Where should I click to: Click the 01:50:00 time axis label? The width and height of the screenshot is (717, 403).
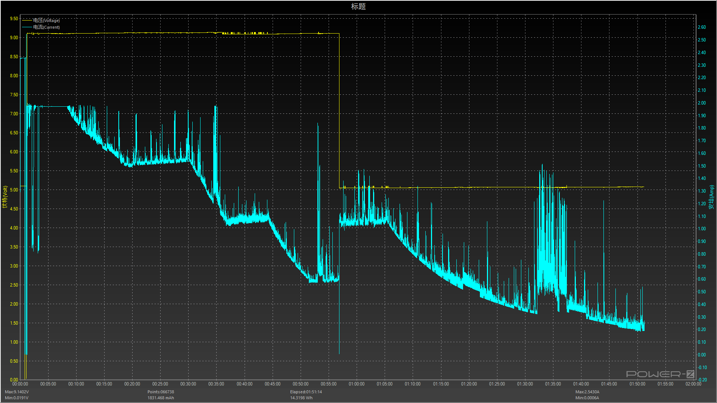pos(637,384)
